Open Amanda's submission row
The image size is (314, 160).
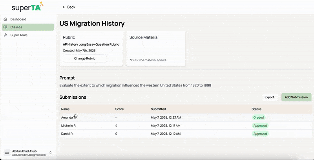(68, 118)
